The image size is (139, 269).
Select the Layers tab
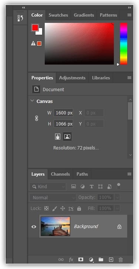click(38, 174)
